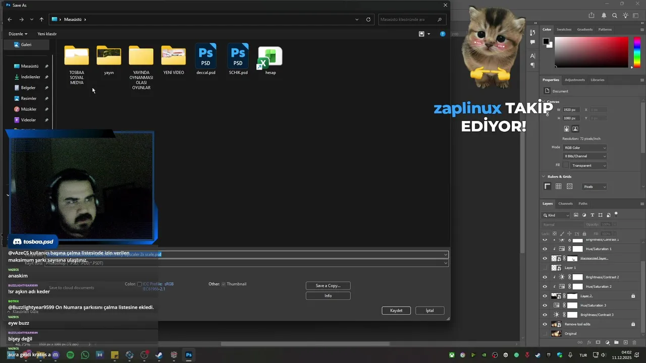Filter layers by adjustment layer icon
This screenshot has height=363, width=646.
click(584, 215)
